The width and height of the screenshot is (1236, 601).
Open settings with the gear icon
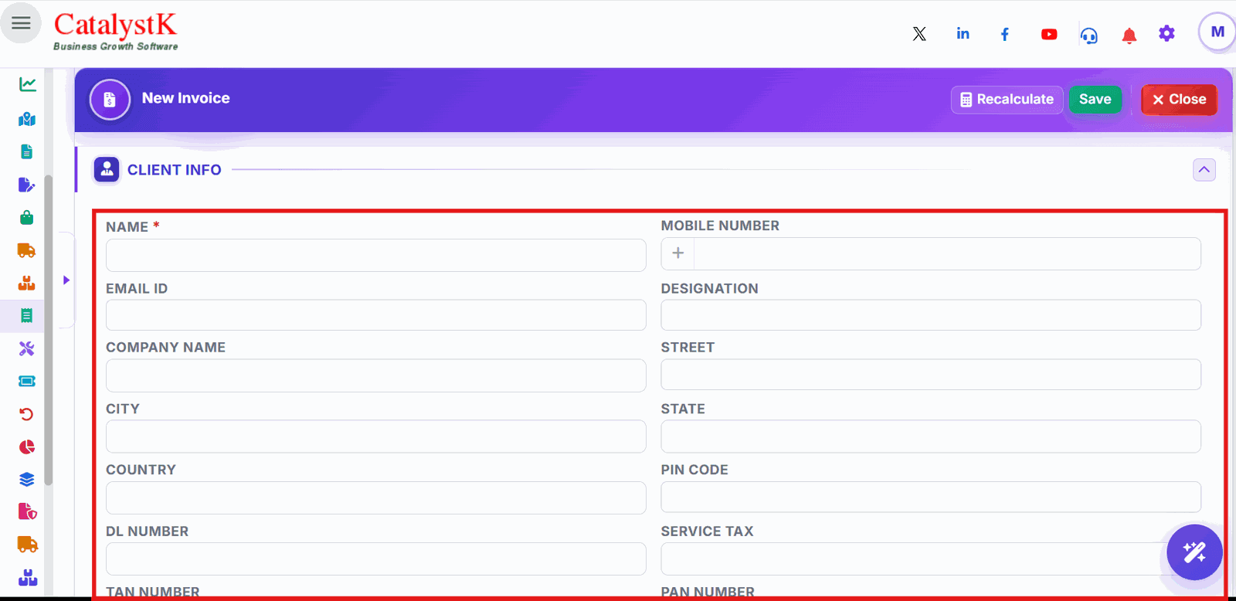click(1166, 33)
